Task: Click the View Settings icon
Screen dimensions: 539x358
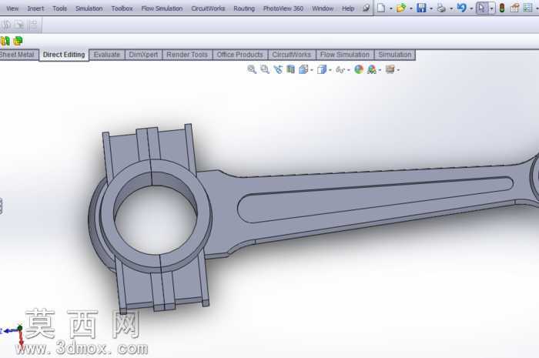Action: pyautogui.click(x=390, y=69)
